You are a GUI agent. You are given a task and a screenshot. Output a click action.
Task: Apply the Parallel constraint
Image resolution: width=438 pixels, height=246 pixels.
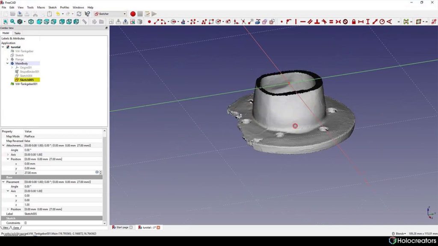click(x=310, y=22)
